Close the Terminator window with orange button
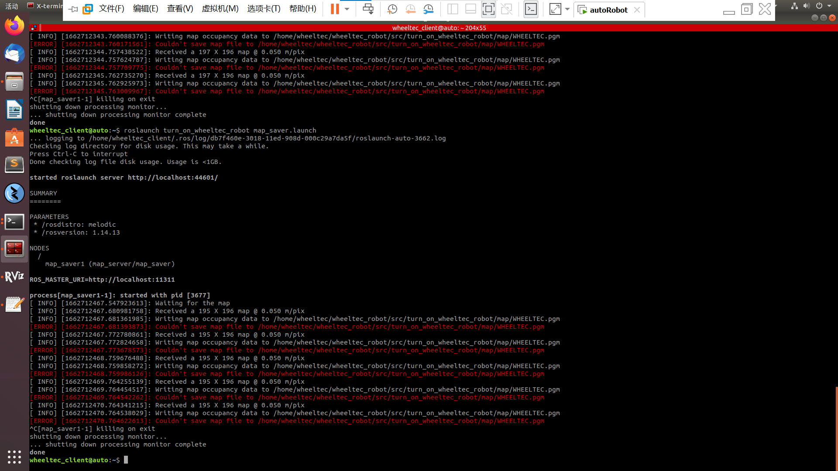The image size is (838, 471). pos(832,18)
